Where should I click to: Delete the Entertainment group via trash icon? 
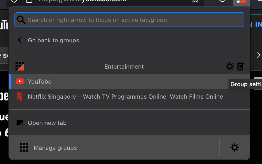click(x=240, y=66)
